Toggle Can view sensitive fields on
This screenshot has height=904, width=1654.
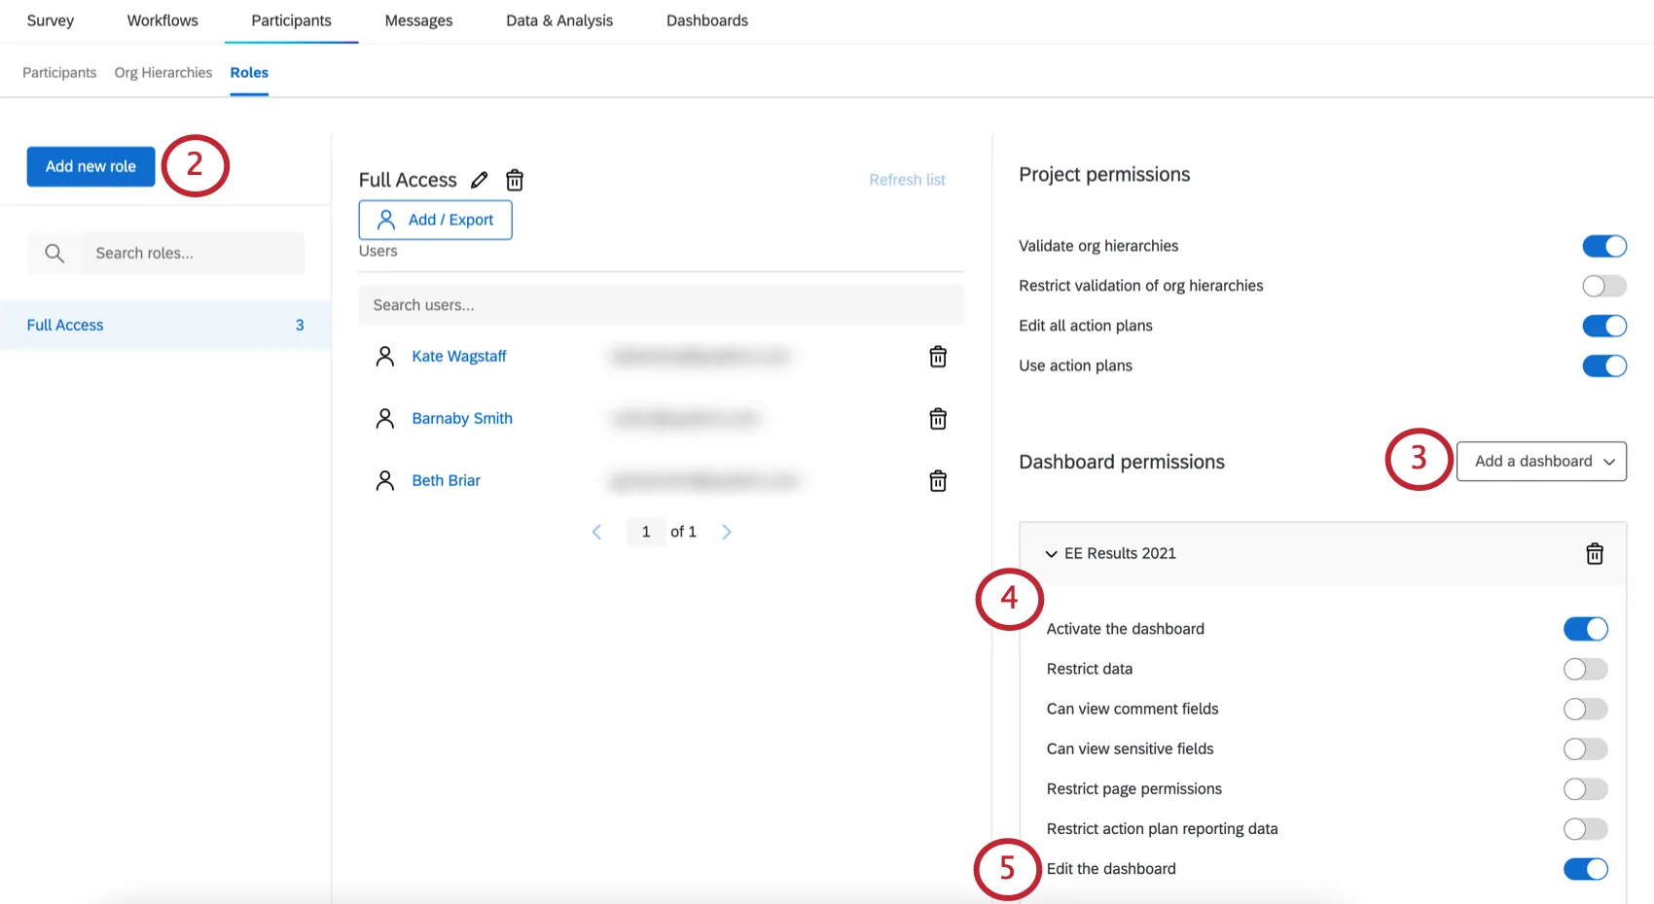tap(1584, 748)
